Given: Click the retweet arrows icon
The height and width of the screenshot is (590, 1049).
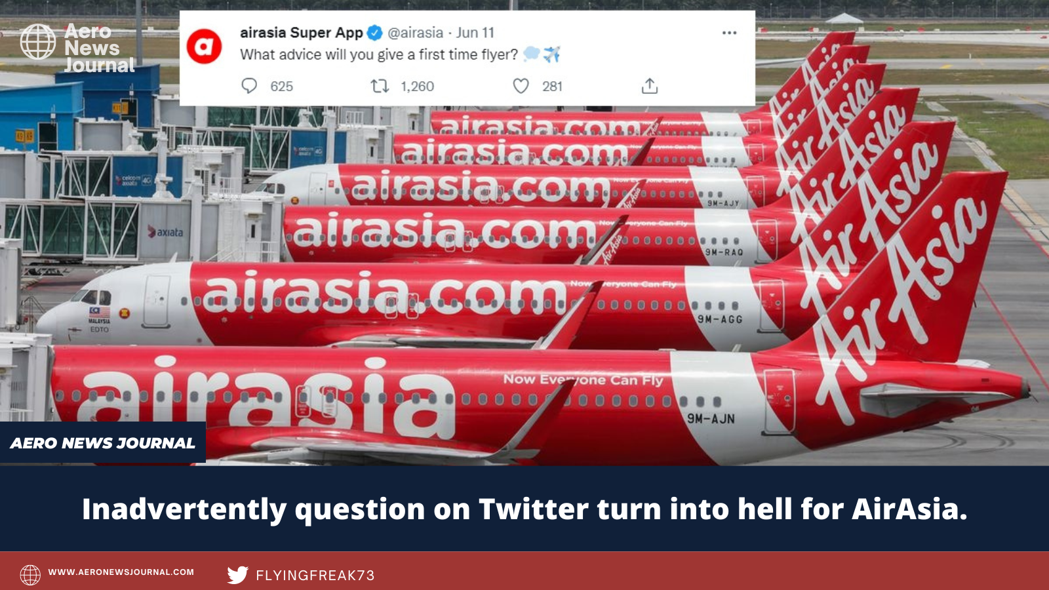Looking at the screenshot, I should point(380,86).
